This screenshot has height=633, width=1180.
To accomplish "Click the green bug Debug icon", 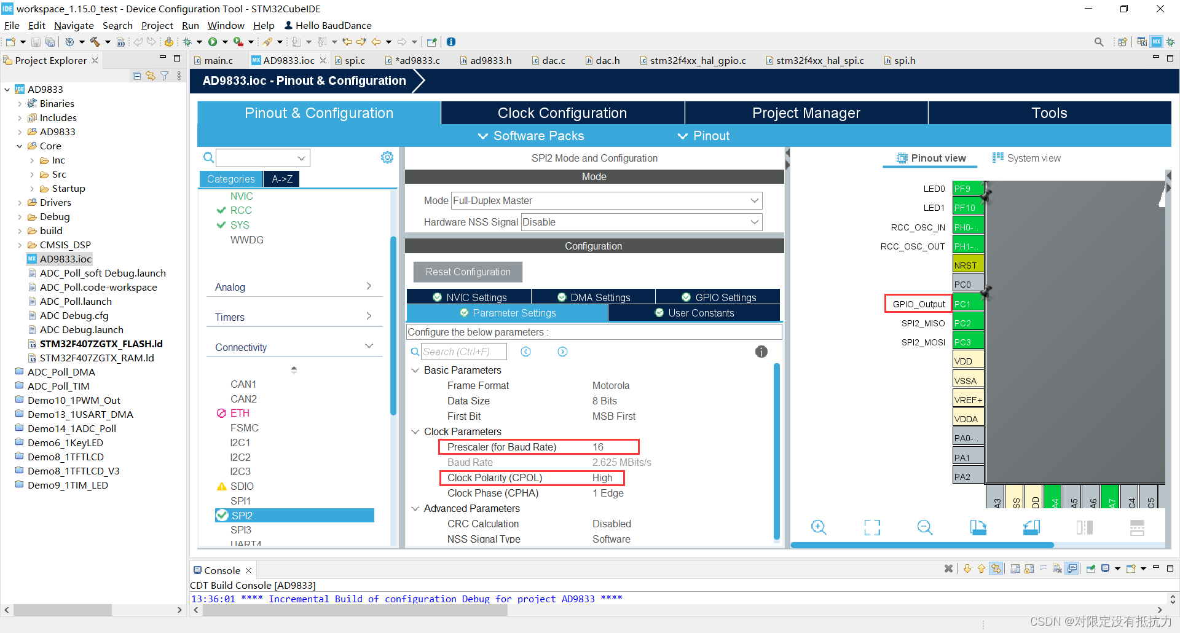I will point(187,42).
